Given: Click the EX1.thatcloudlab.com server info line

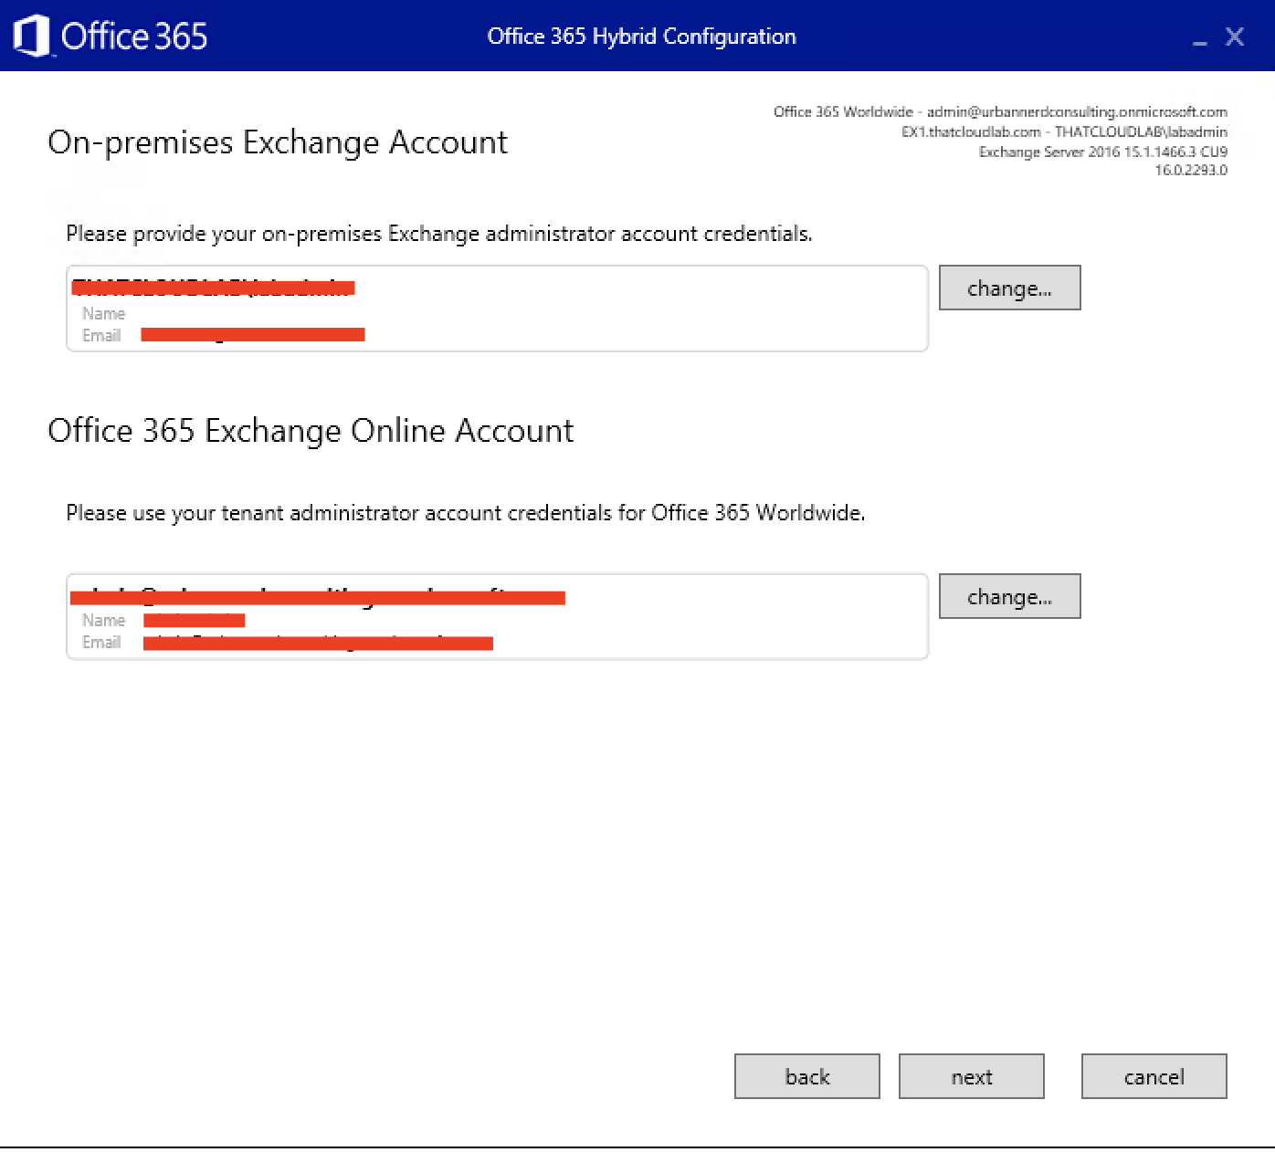Looking at the screenshot, I should [x=1064, y=131].
